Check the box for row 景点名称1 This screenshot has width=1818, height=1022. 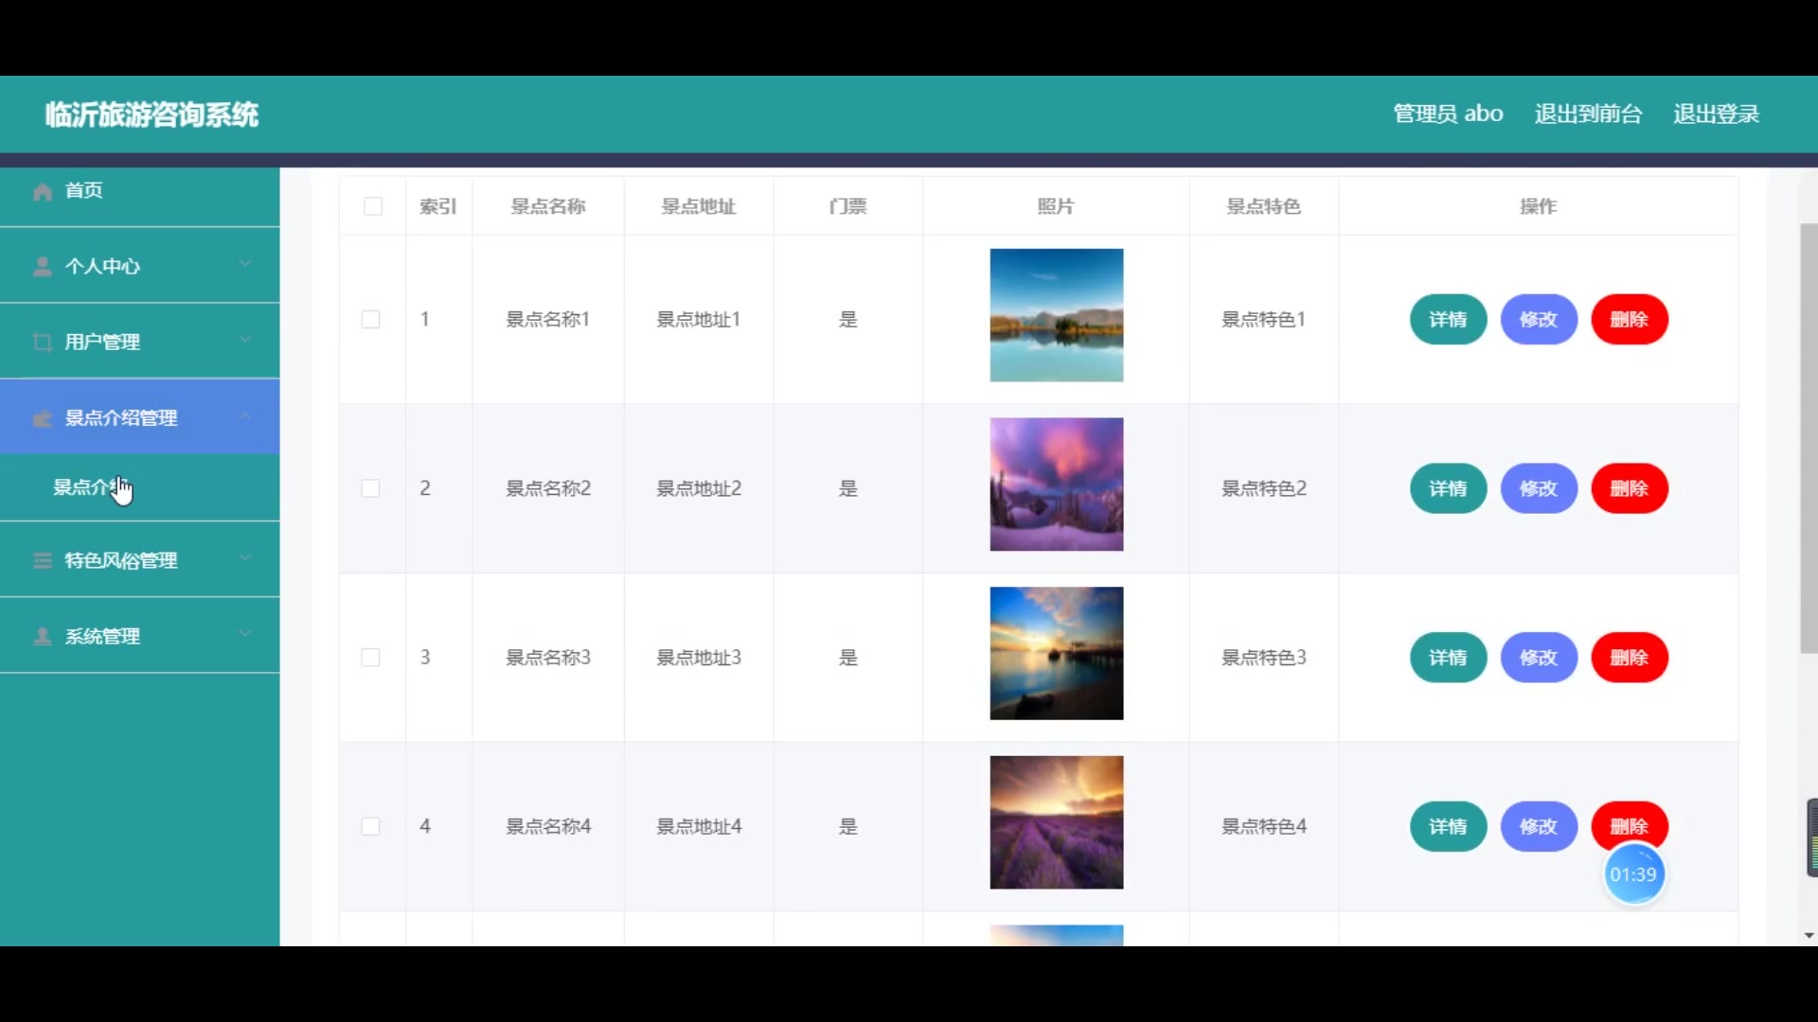pyautogui.click(x=370, y=320)
